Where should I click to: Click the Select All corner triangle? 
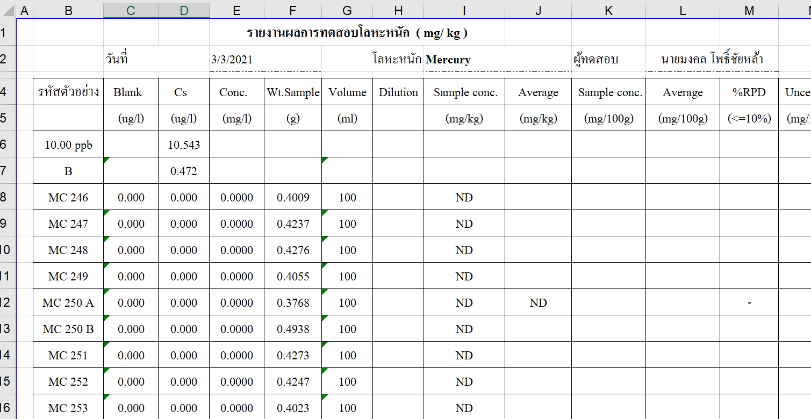coord(8,10)
